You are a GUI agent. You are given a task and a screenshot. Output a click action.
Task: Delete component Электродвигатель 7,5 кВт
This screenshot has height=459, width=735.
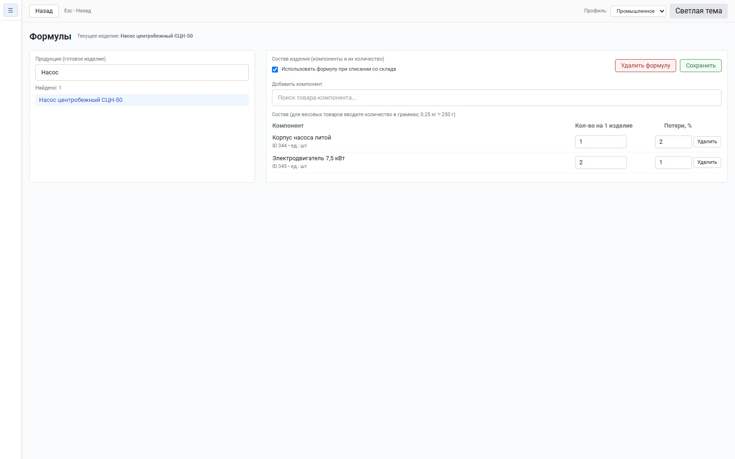click(707, 162)
